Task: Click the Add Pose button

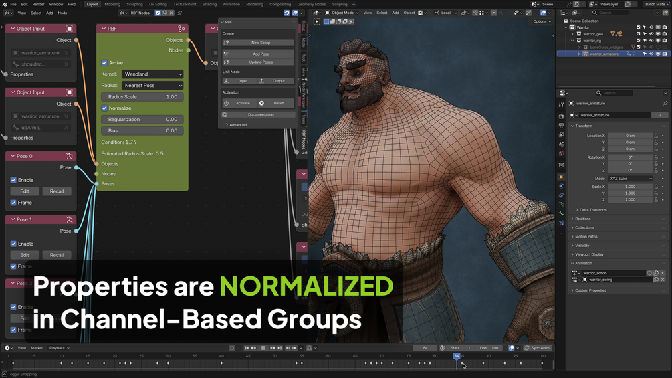Action: click(258, 54)
